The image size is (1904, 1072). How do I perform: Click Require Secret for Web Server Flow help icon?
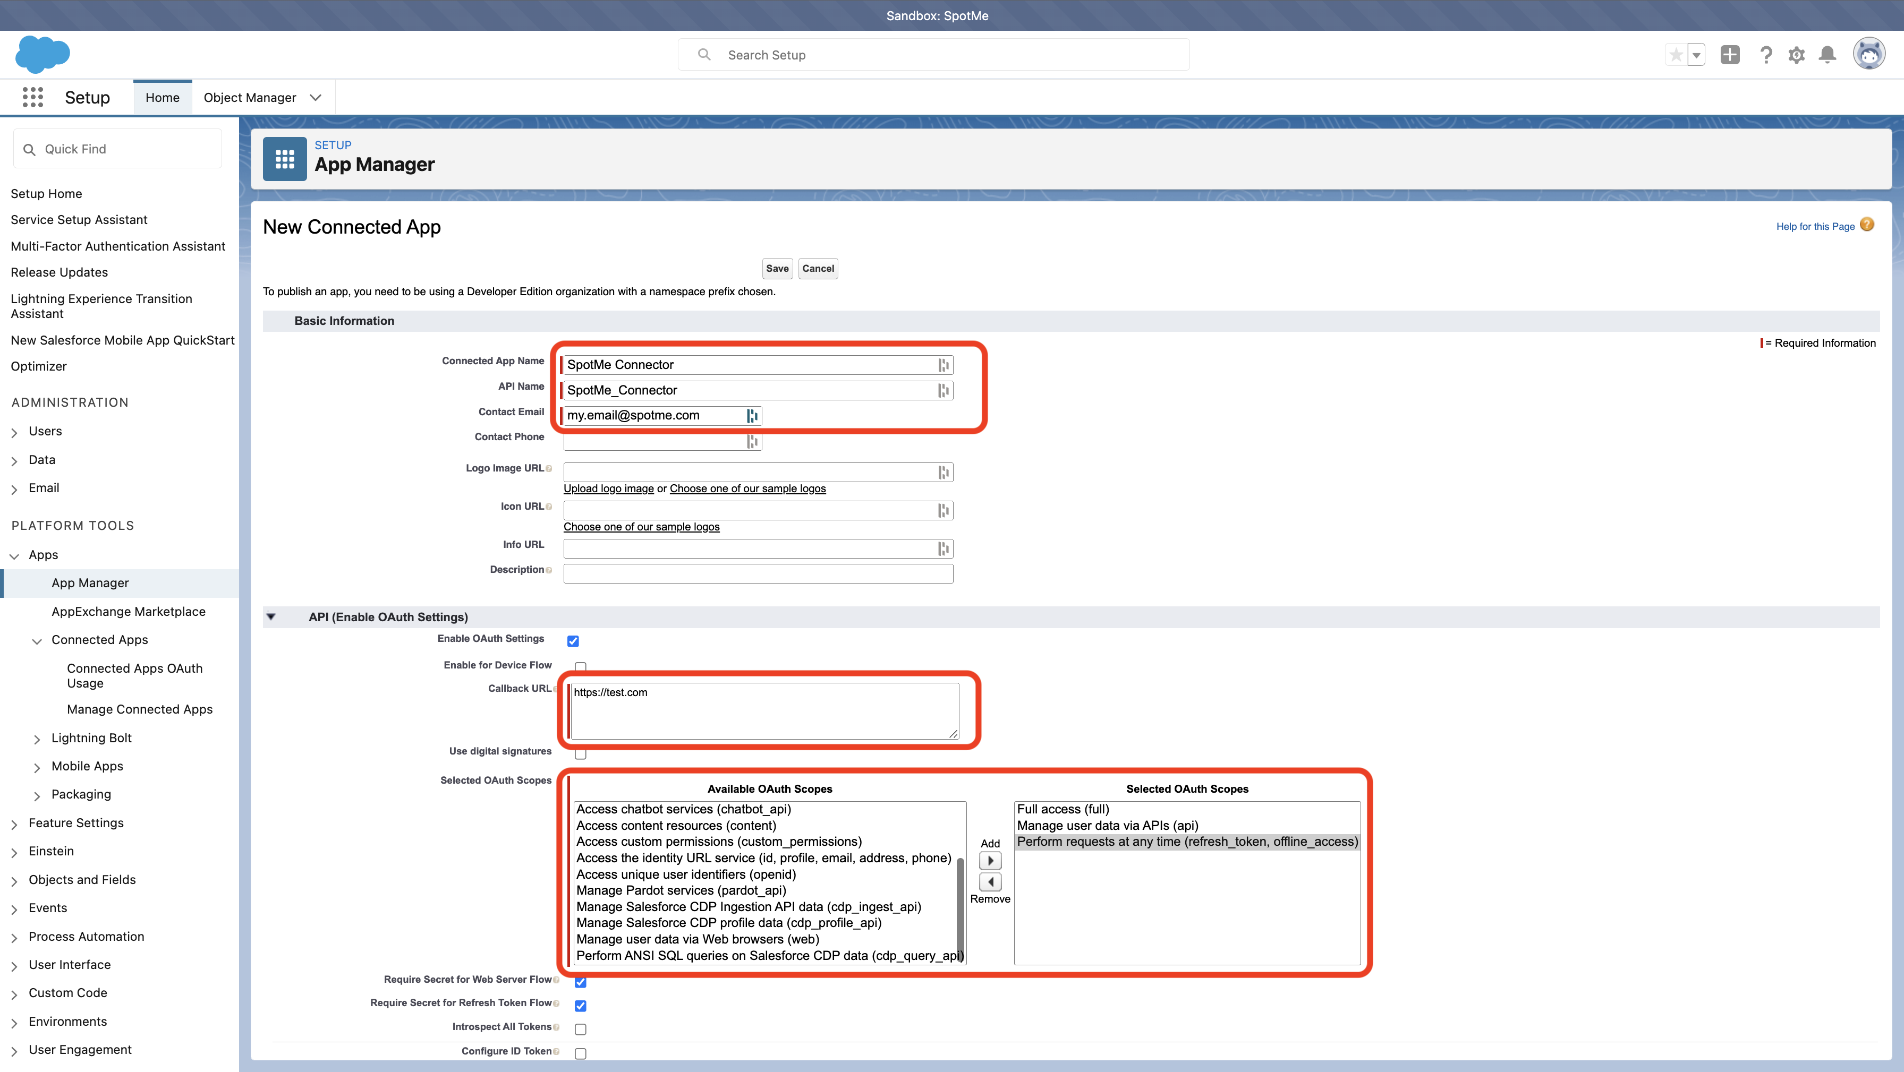coord(556,980)
